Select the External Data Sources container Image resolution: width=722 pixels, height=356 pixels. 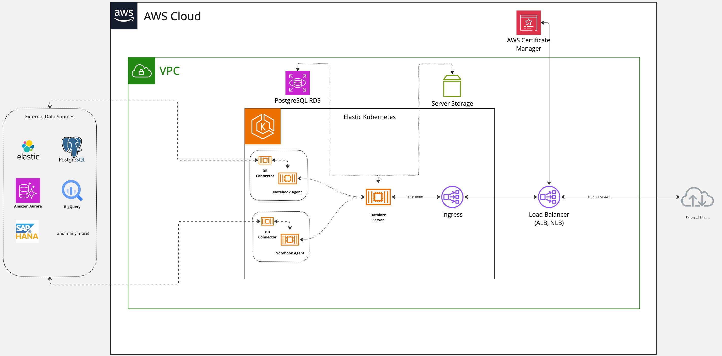tap(50, 116)
